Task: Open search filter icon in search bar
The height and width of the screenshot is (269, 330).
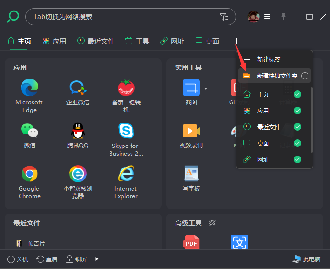Action: pyautogui.click(x=224, y=17)
